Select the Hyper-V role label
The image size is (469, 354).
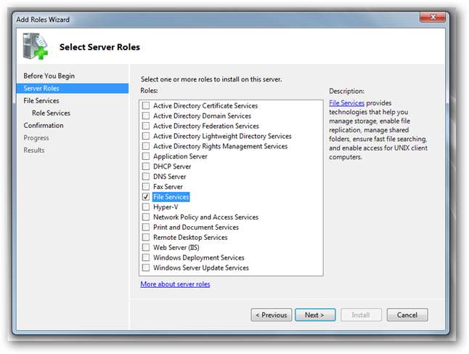pyautogui.click(x=166, y=207)
